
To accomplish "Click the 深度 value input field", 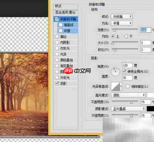I will (145, 30).
